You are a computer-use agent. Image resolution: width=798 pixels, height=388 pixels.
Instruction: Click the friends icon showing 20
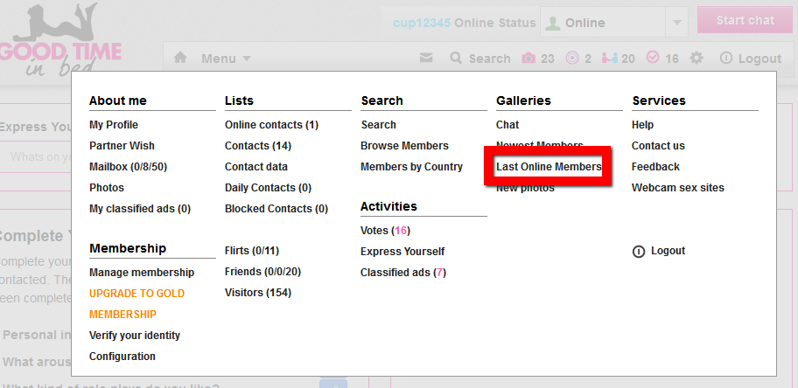click(x=605, y=59)
